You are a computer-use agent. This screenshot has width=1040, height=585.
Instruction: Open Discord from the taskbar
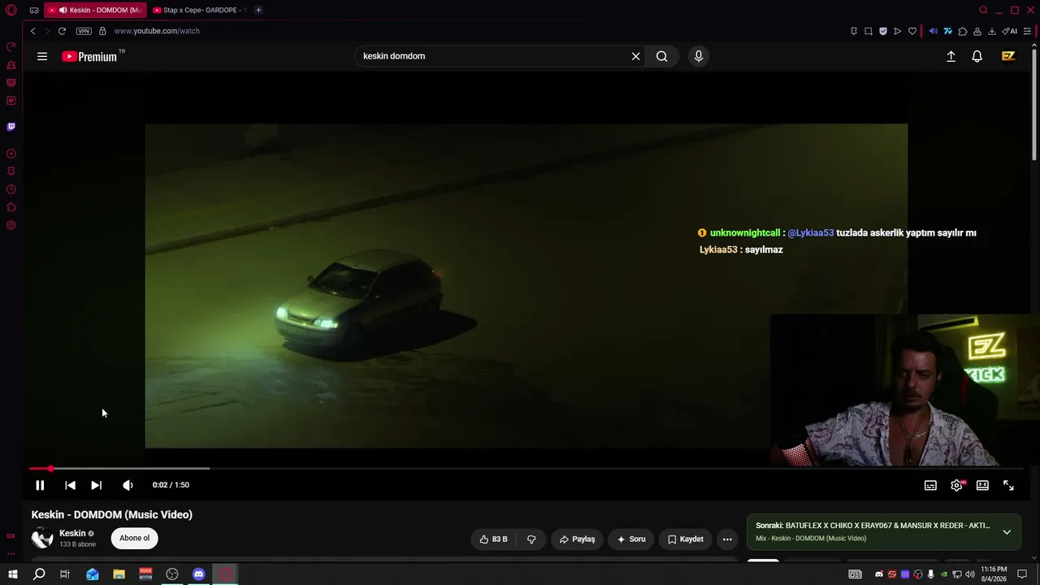pos(199,574)
